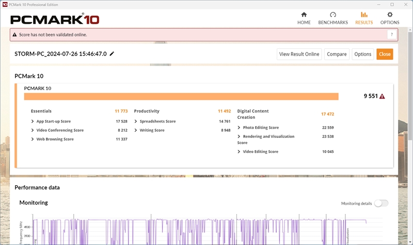Click View Result Online button

point(299,54)
